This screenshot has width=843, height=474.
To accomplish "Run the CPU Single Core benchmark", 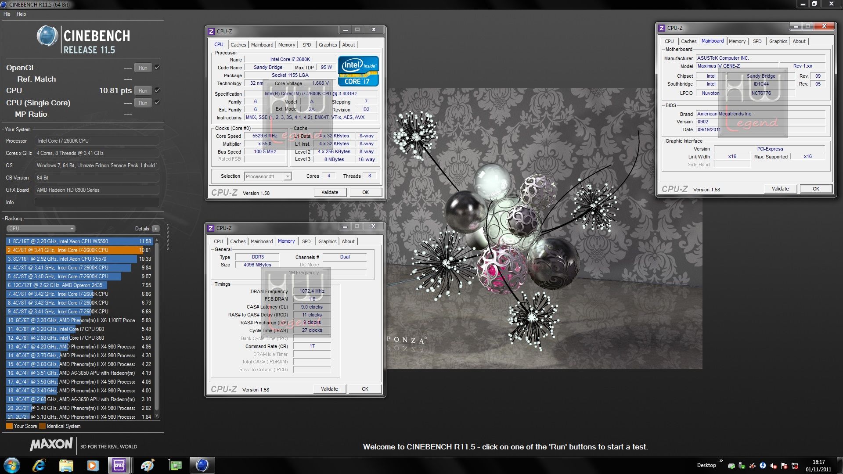I will (x=143, y=103).
